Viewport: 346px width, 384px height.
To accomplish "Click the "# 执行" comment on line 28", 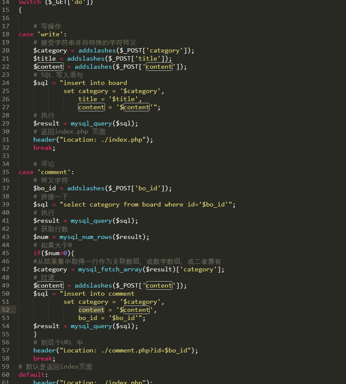I will 44,115.
